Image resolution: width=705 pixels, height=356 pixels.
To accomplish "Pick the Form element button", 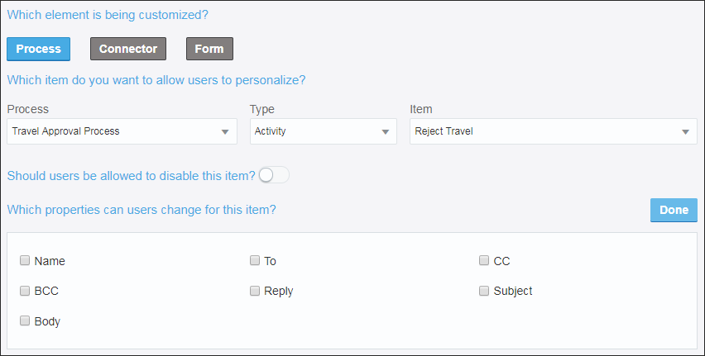I will pos(209,49).
